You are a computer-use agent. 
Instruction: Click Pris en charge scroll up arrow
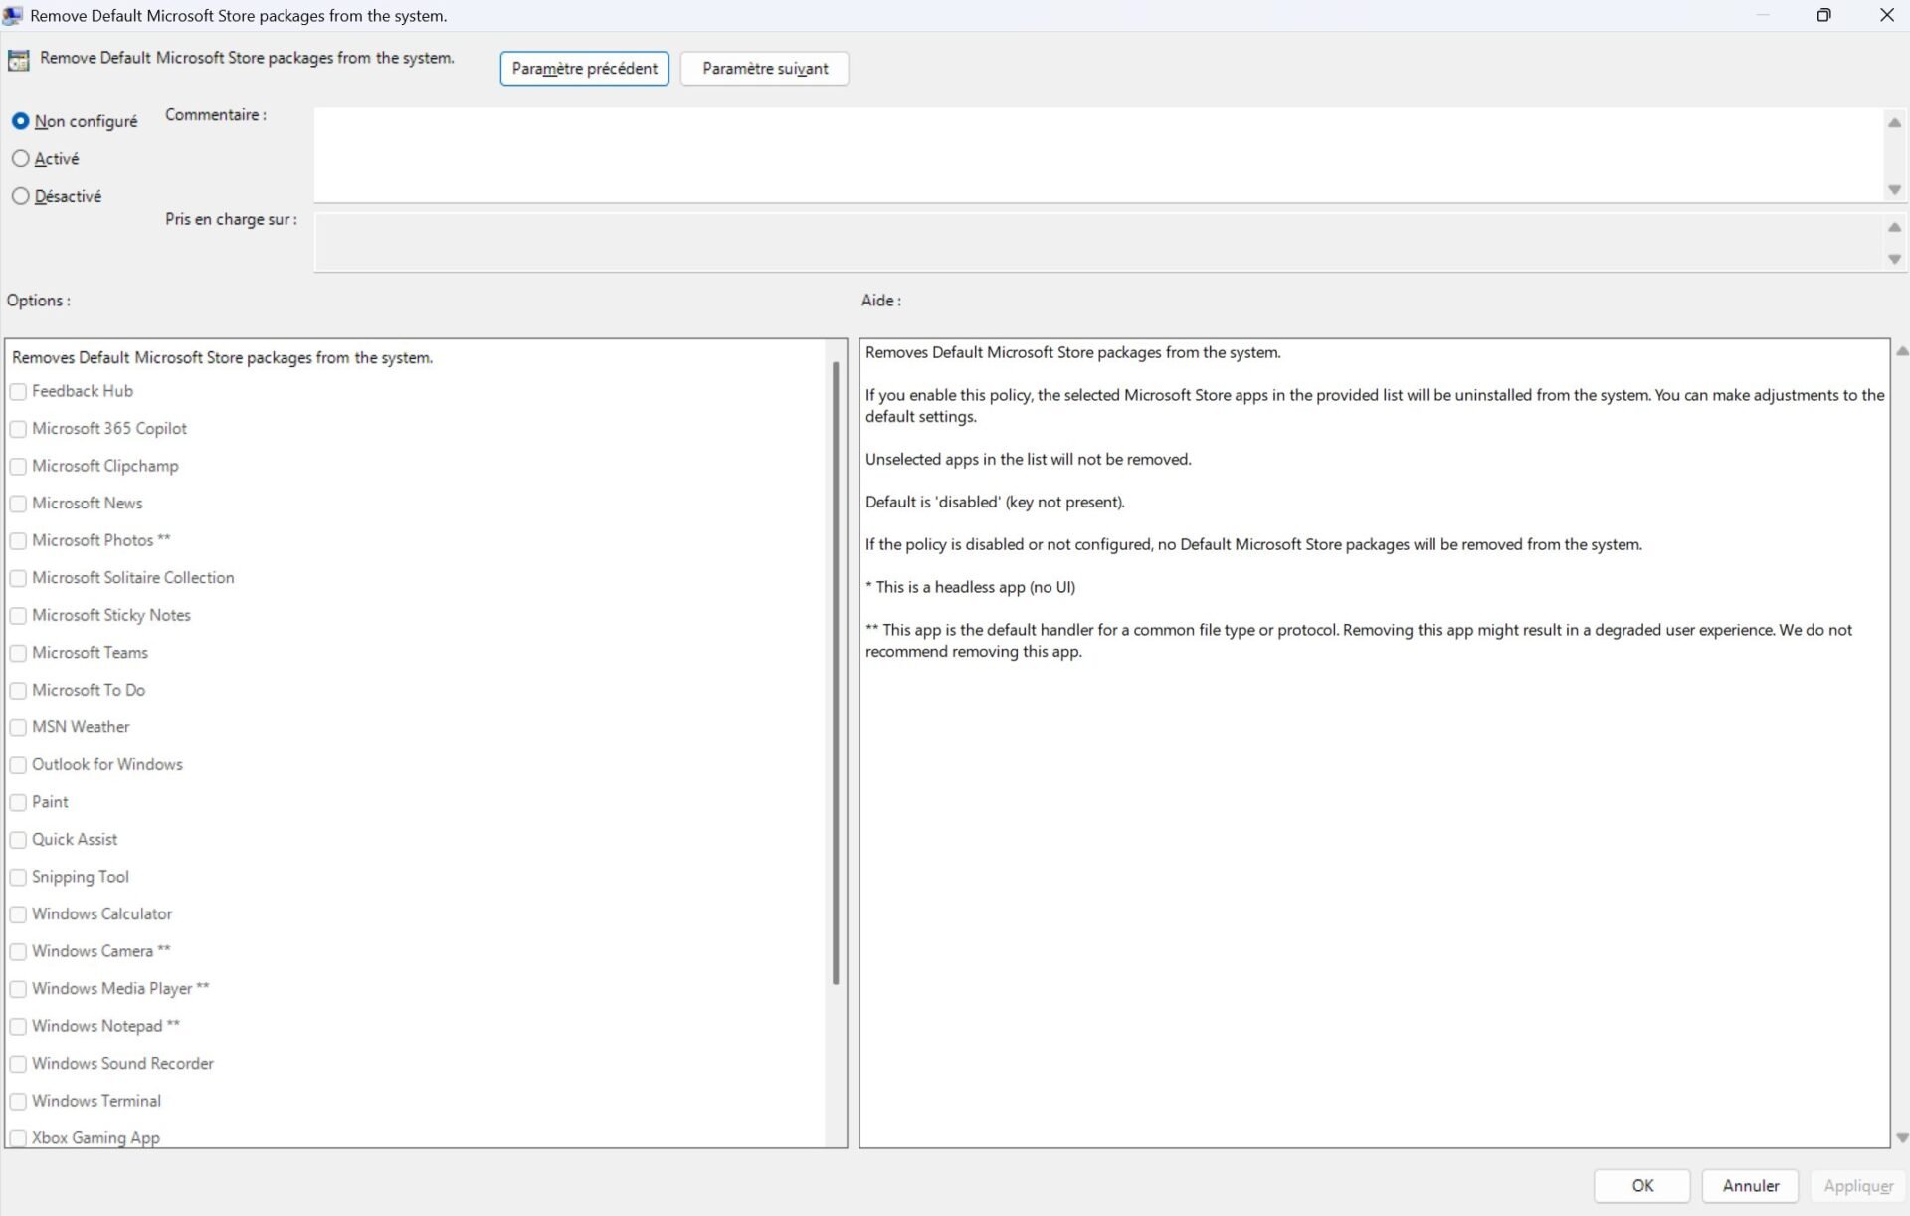(1894, 227)
